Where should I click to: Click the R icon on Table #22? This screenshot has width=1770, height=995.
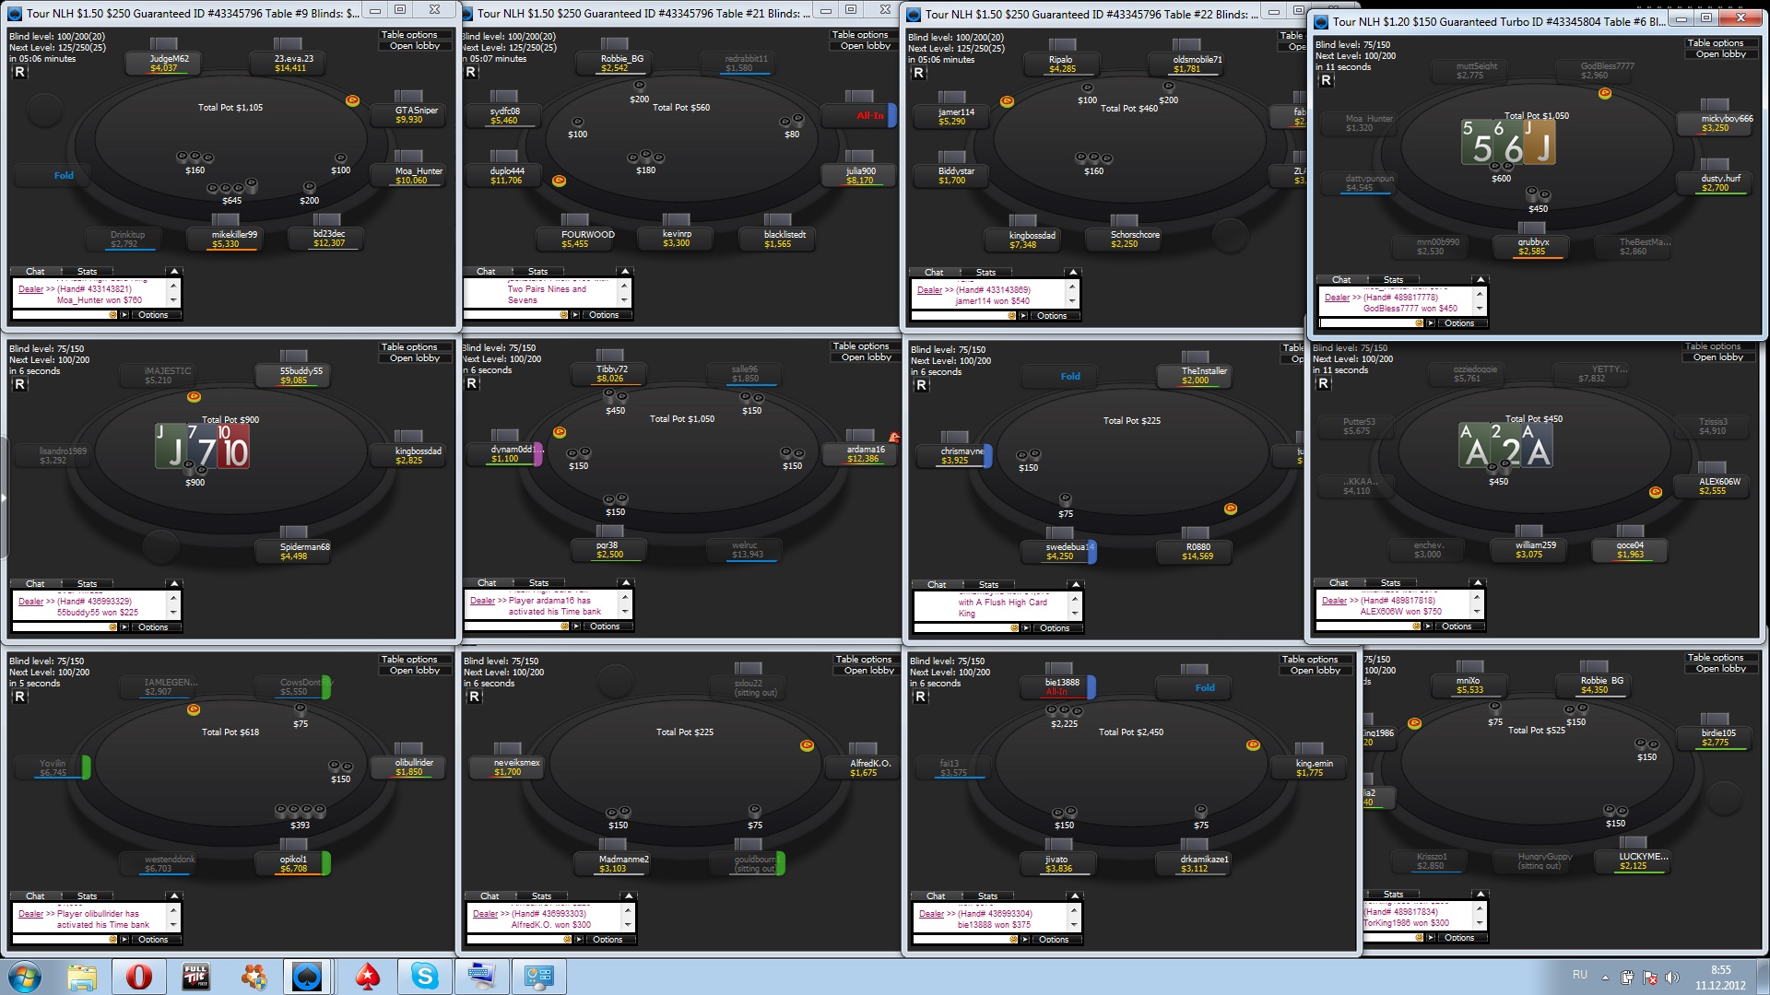tap(918, 73)
